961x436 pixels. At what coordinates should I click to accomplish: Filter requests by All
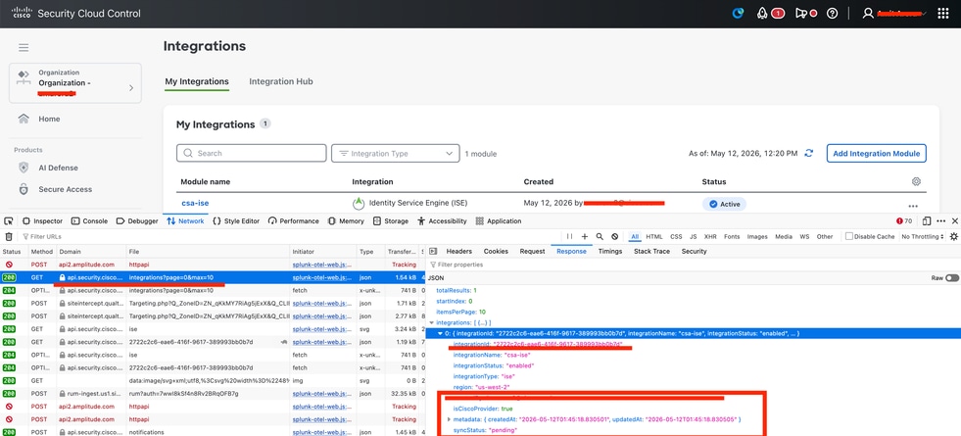(x=635, y=236)
